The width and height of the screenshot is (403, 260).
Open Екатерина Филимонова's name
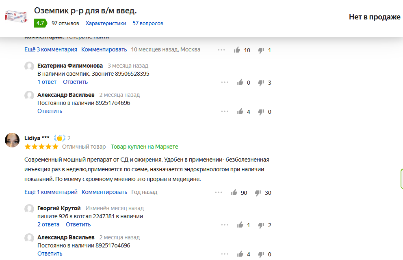coord(70,66)
